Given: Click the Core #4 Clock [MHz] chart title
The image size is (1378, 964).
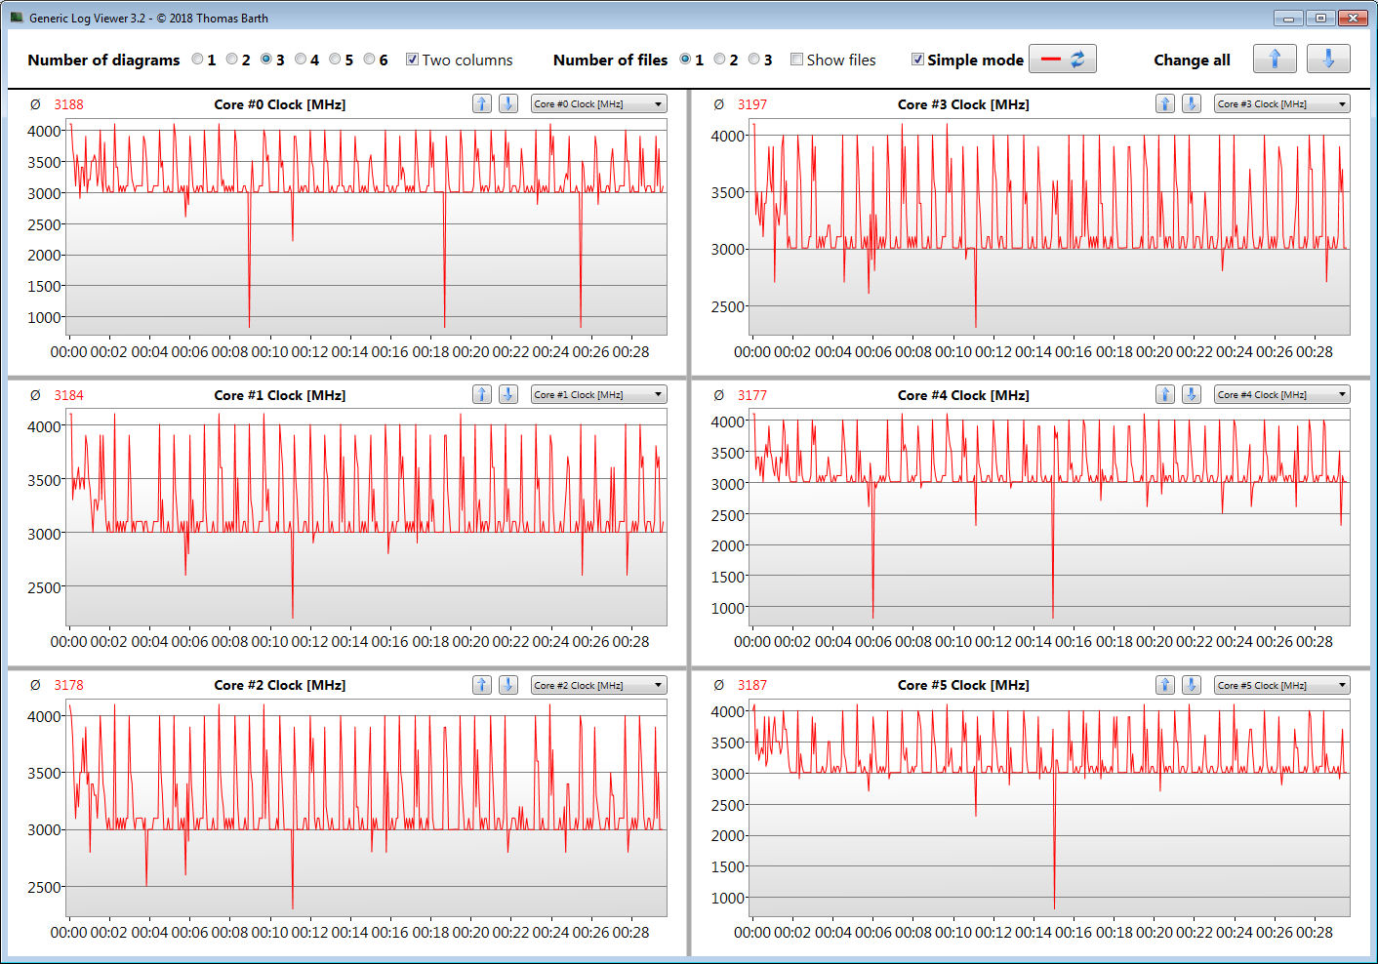Looking at the screenshot, I should coord(963,395).
